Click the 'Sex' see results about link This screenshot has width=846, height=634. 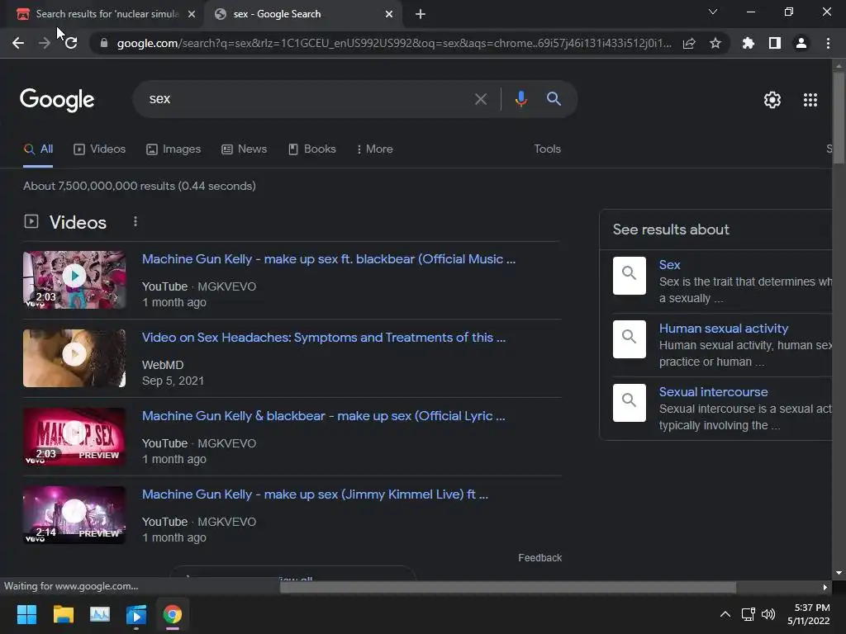(669, 265)
